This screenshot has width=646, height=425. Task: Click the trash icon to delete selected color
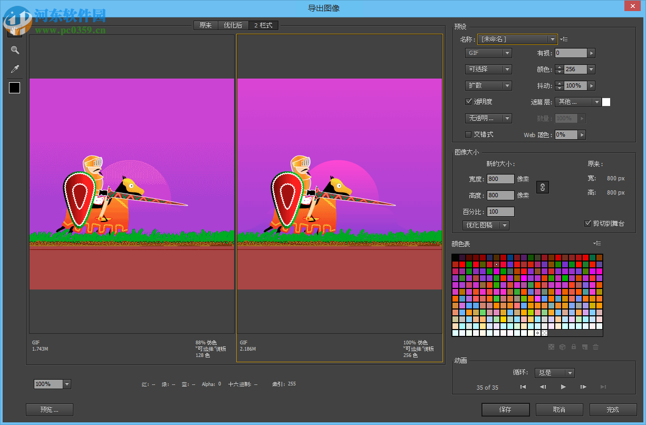(x=596, y=346)
